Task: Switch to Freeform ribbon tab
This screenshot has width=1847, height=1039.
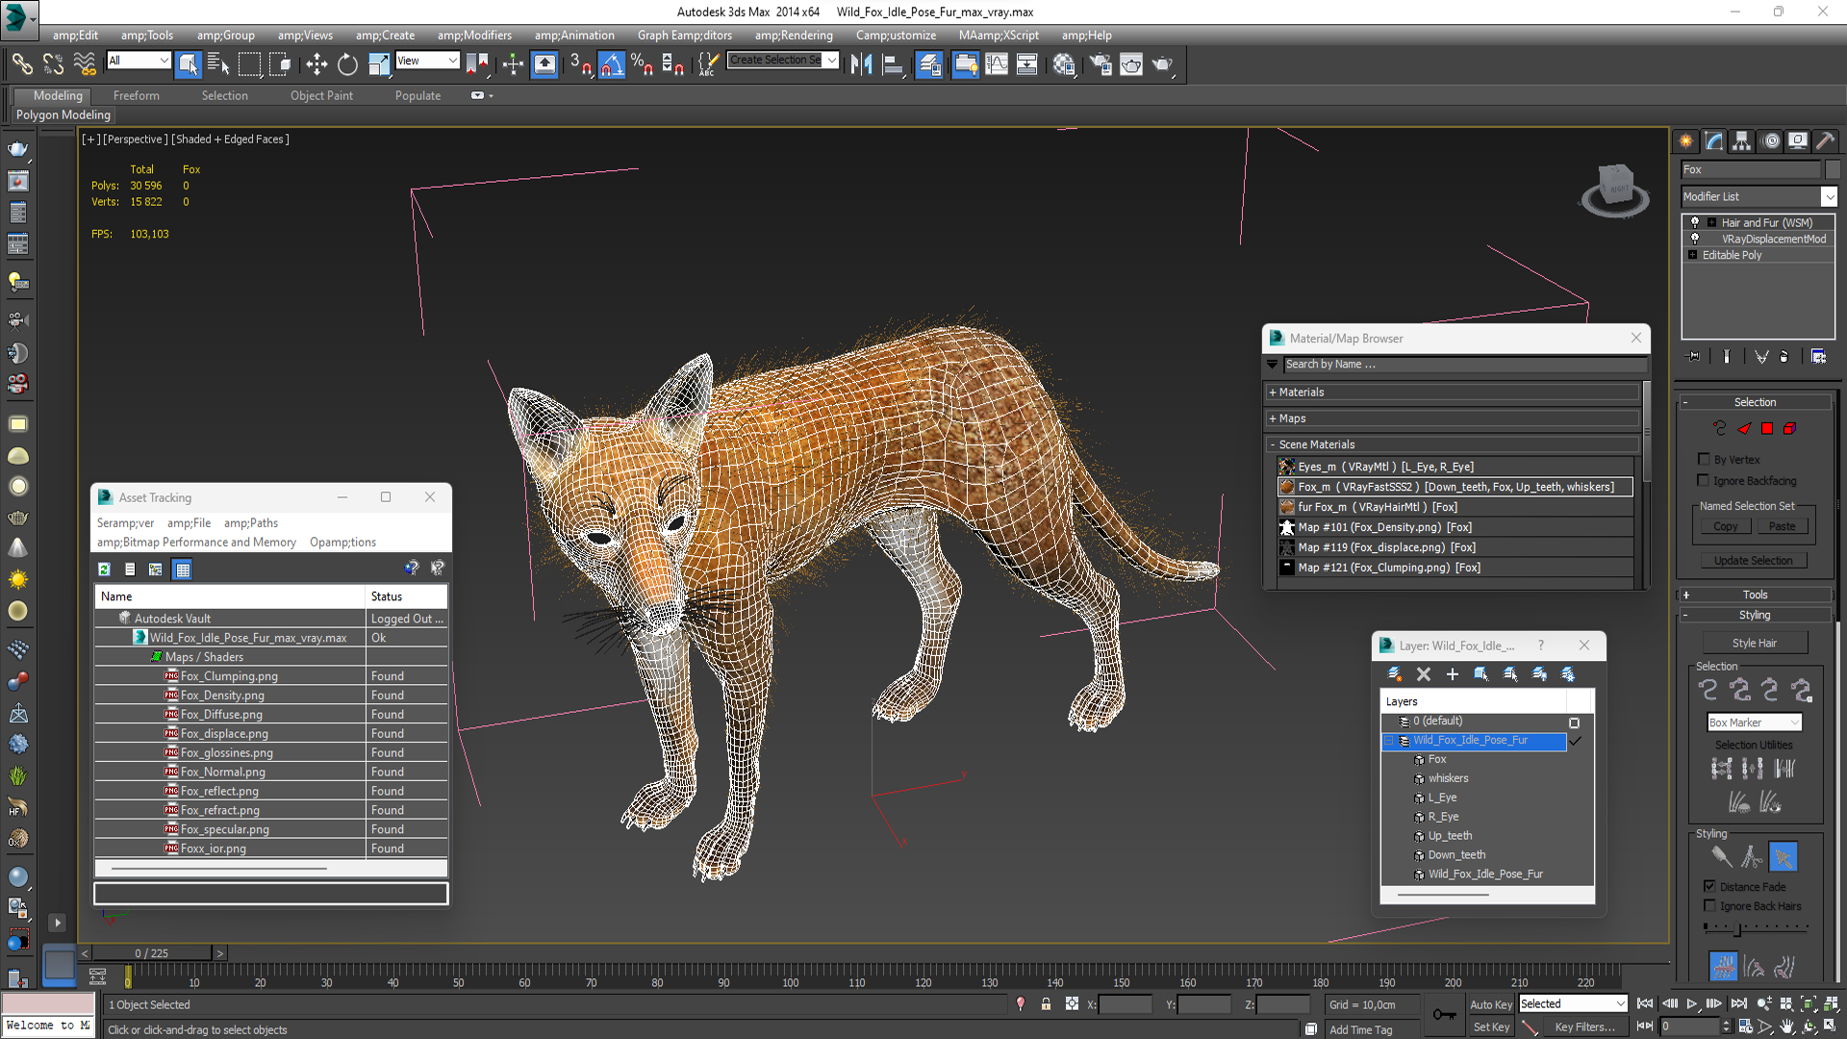Action: coord(137,96)
